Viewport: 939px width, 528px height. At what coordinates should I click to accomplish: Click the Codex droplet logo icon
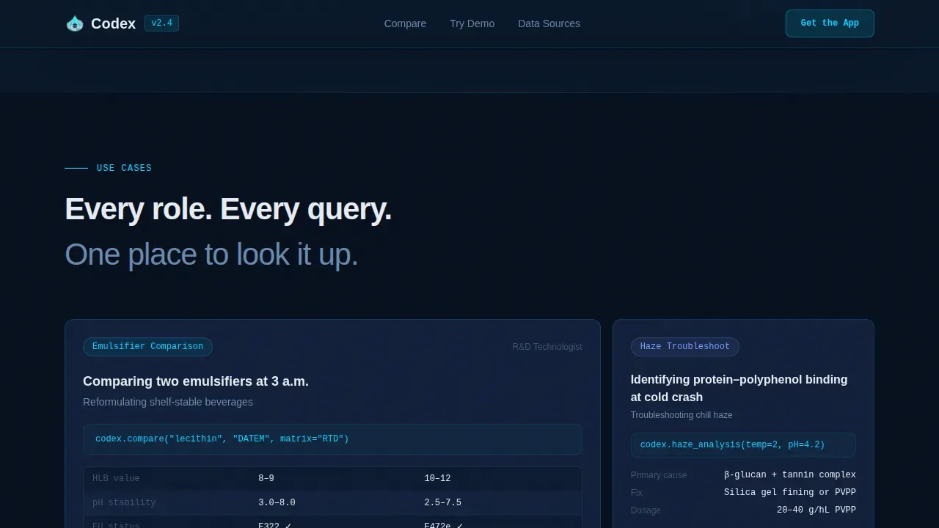75,23
